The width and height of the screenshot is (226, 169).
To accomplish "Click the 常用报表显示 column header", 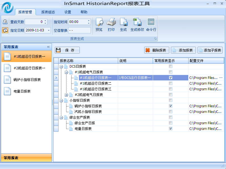I will pyautogui.click(x=171, y=61).
